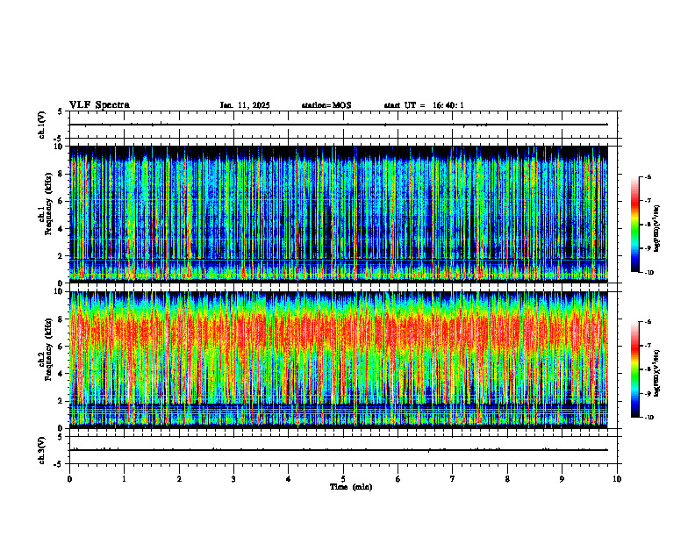
Task: Click time axis tick label "1"
Action: coord(124,479)
